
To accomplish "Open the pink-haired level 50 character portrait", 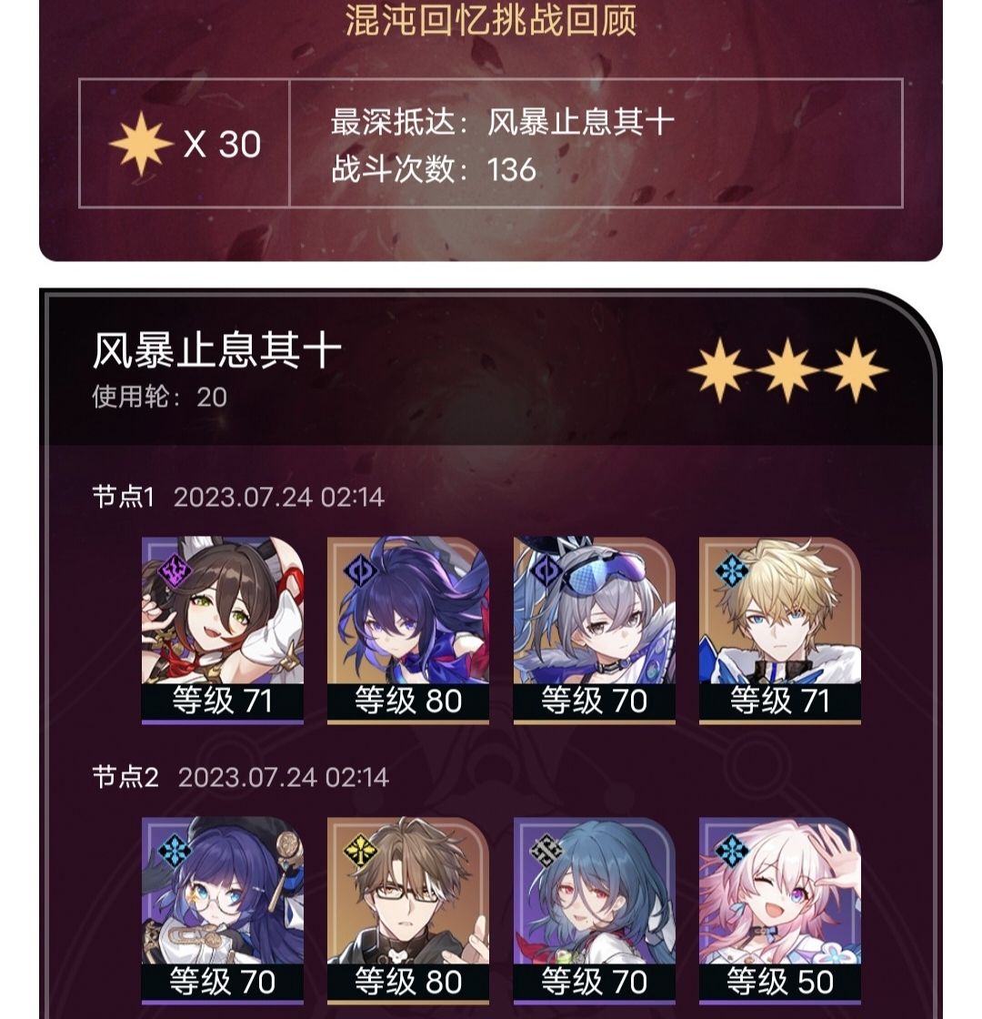I will [780, 911].
